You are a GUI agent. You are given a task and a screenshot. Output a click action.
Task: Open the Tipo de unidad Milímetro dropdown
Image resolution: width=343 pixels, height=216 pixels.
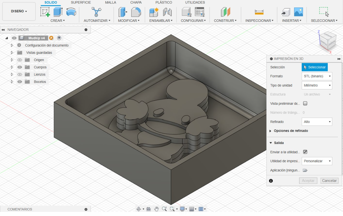click(317, 85)
